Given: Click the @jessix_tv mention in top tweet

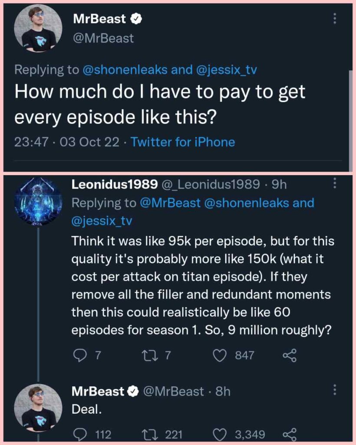Looking at the screenshot, I should (227, 70).
